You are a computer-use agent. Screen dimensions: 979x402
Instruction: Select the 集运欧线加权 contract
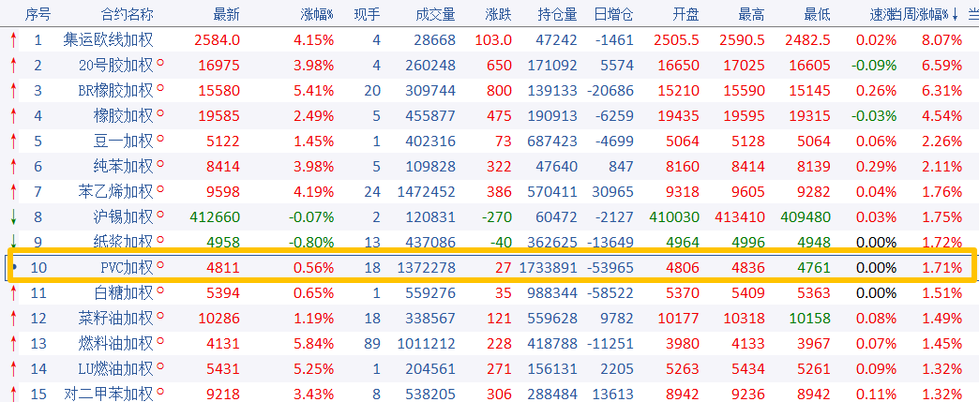tap(108, 40)
